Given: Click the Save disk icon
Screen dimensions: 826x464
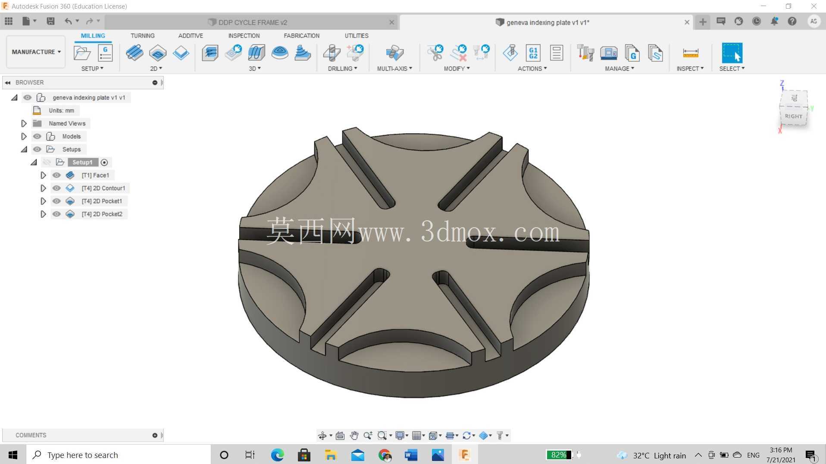Looking at the screenshot, I should pos(50,21).
